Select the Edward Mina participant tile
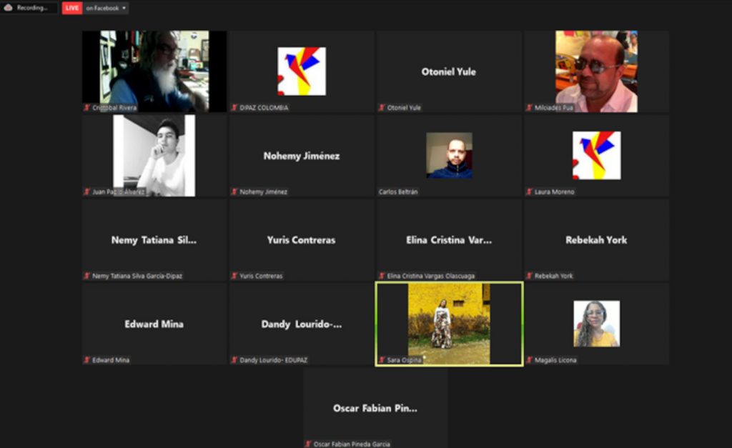Screen dimensions: 732x448 pyautogui.click(x=154, y=324)
